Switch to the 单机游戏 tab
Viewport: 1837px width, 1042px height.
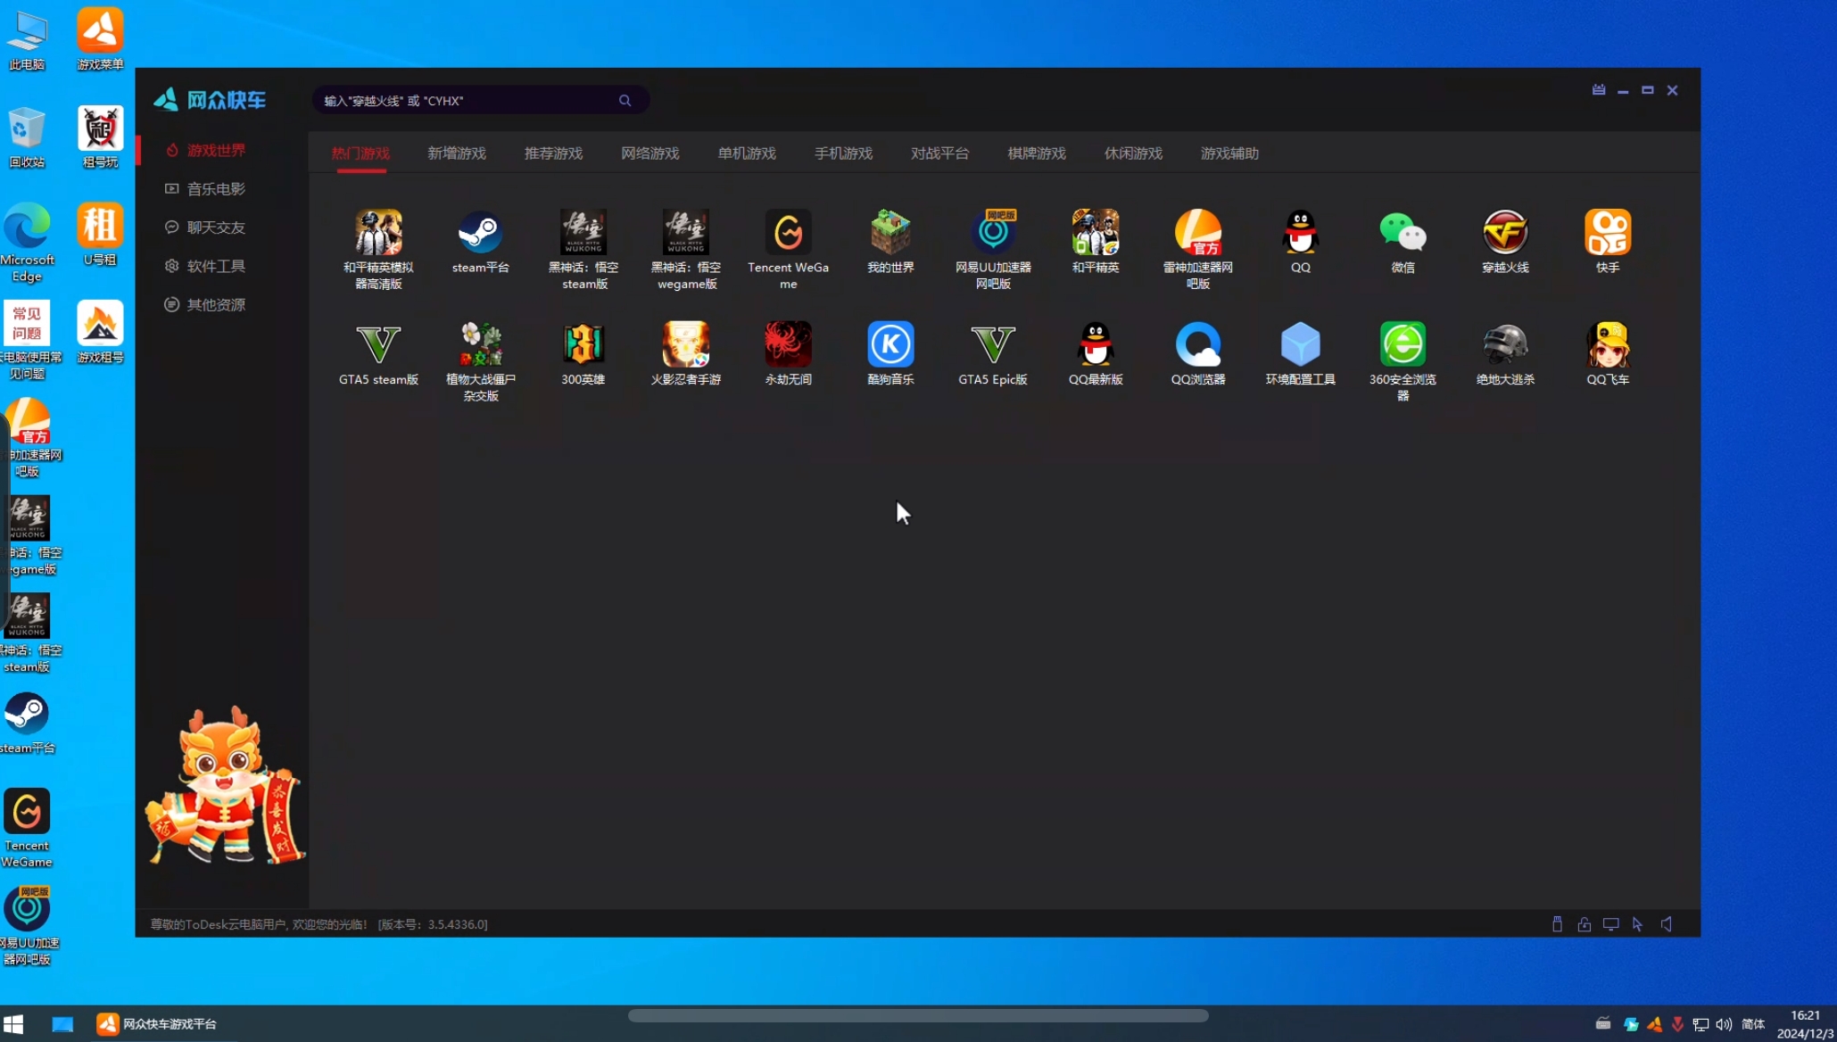point(746,153)
